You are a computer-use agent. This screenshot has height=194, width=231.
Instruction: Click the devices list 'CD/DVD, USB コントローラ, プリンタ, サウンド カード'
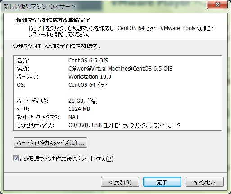124,125
